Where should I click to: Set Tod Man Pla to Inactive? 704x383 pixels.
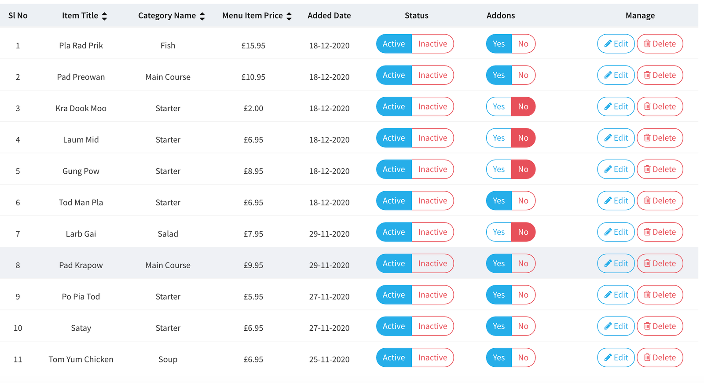(x=433, y=201)
